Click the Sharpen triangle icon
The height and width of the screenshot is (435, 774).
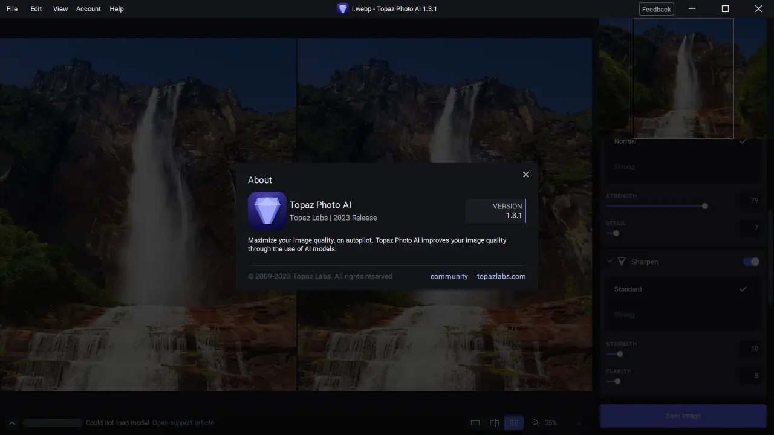tap(622, 262)
